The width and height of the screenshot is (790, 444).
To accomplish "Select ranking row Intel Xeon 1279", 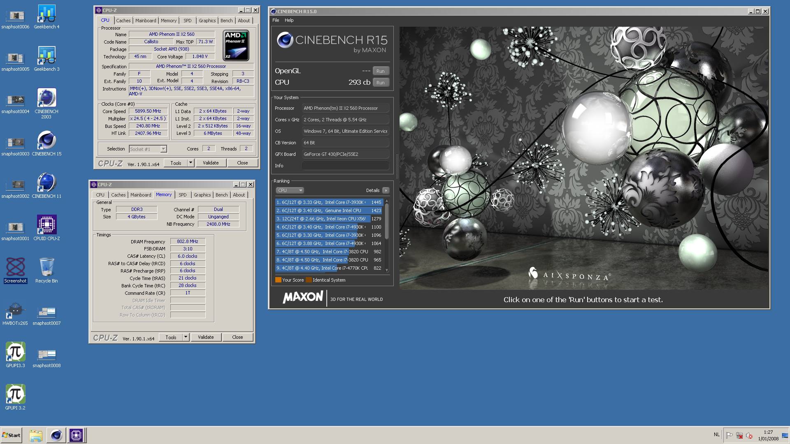I will point(329,219).
